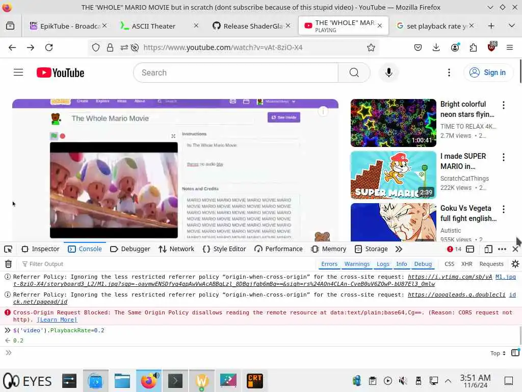522x392 pixels.
Task: Click in YouTube search input field
Action: pos(236,72)
